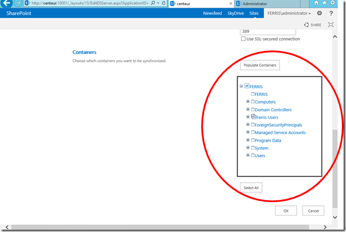
Task: Click the vertical scrollbar up arrow
Action: [335, 36]
